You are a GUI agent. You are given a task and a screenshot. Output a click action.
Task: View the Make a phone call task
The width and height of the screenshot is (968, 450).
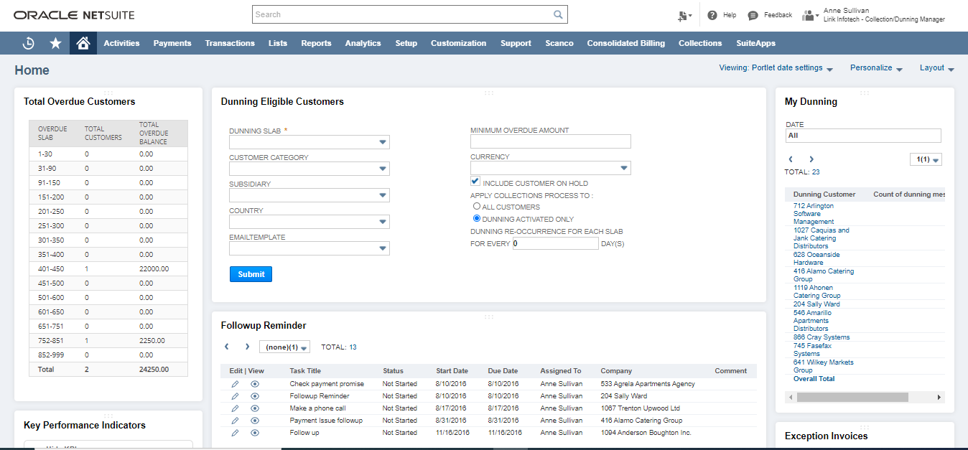tap(255, 408)
